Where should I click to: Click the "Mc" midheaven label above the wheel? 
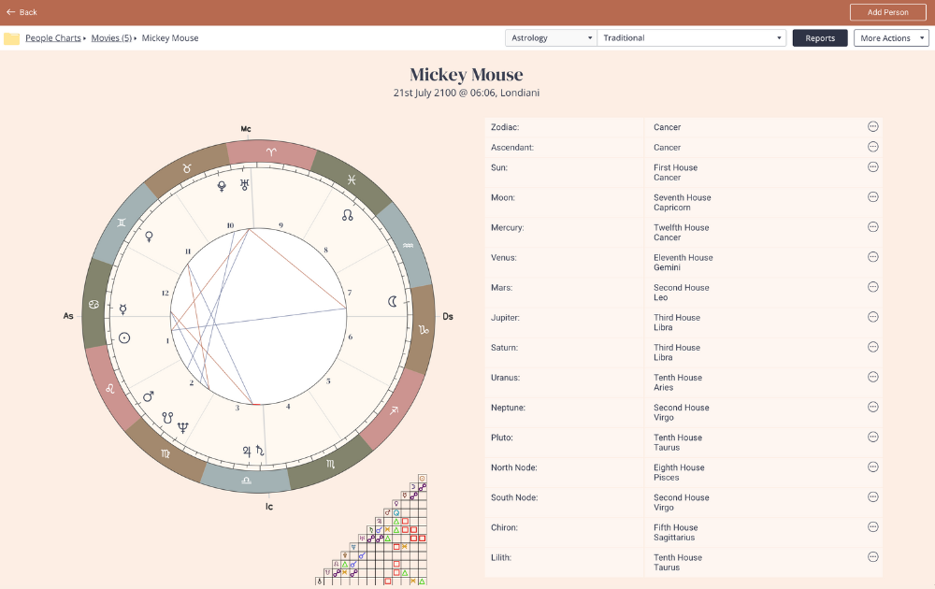(x=246, y=129)
